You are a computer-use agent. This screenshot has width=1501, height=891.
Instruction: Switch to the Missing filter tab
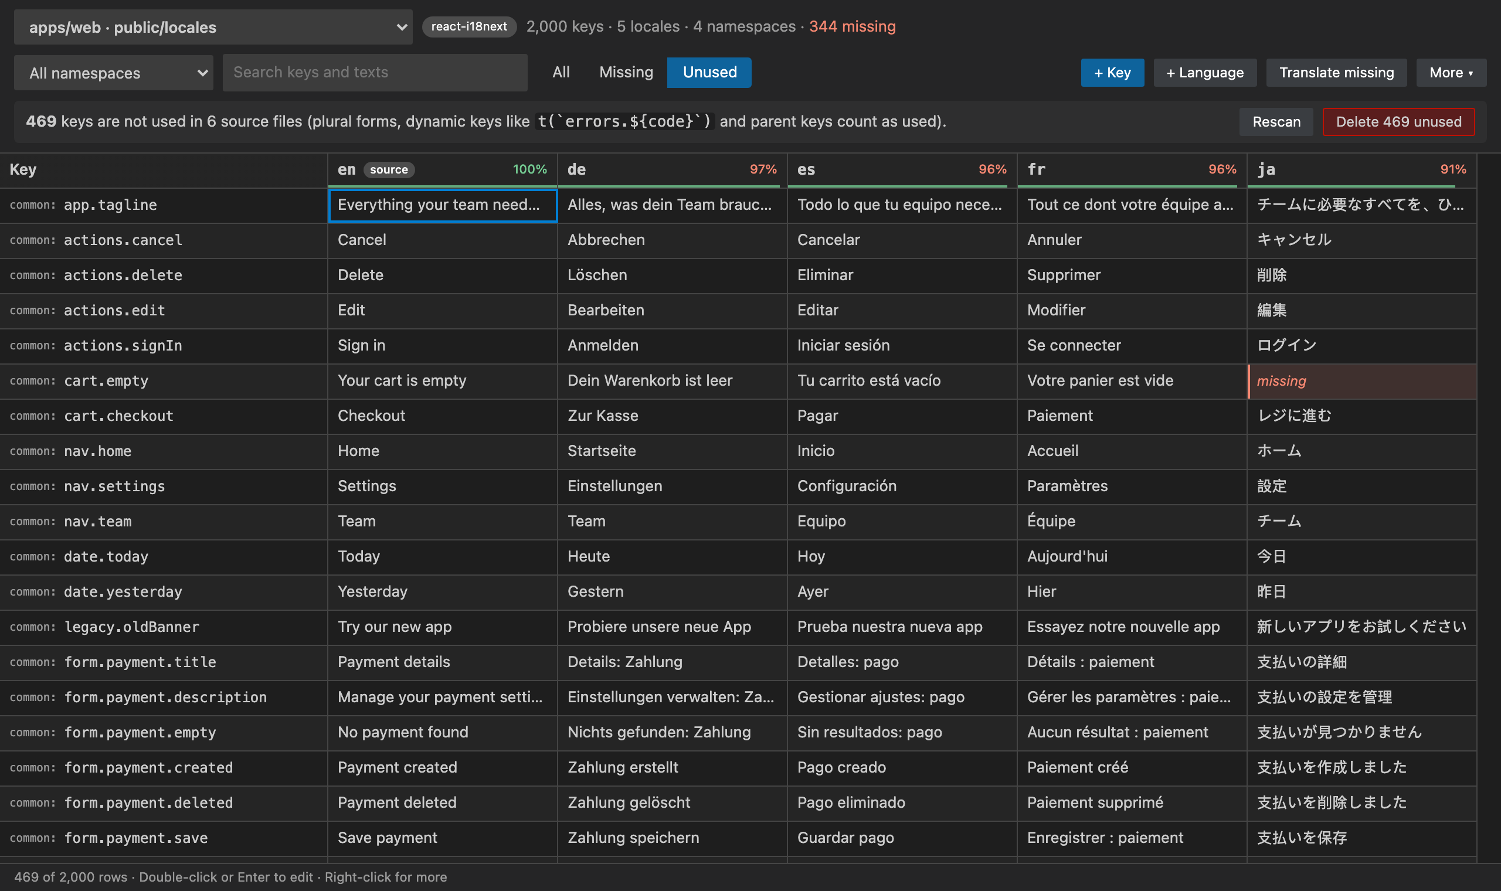(626, 73)
